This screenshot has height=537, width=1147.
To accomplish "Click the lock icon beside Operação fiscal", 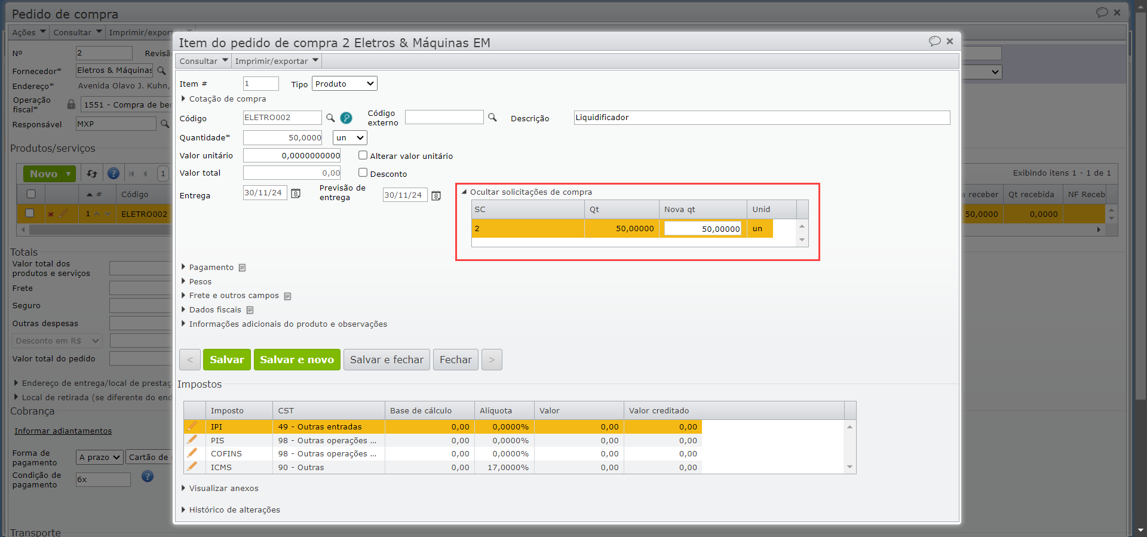I will pos(71,105).
